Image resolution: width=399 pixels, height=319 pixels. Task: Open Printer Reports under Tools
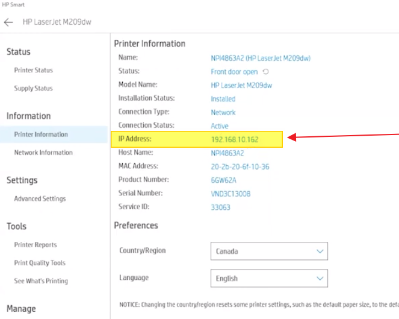[36, 245]
